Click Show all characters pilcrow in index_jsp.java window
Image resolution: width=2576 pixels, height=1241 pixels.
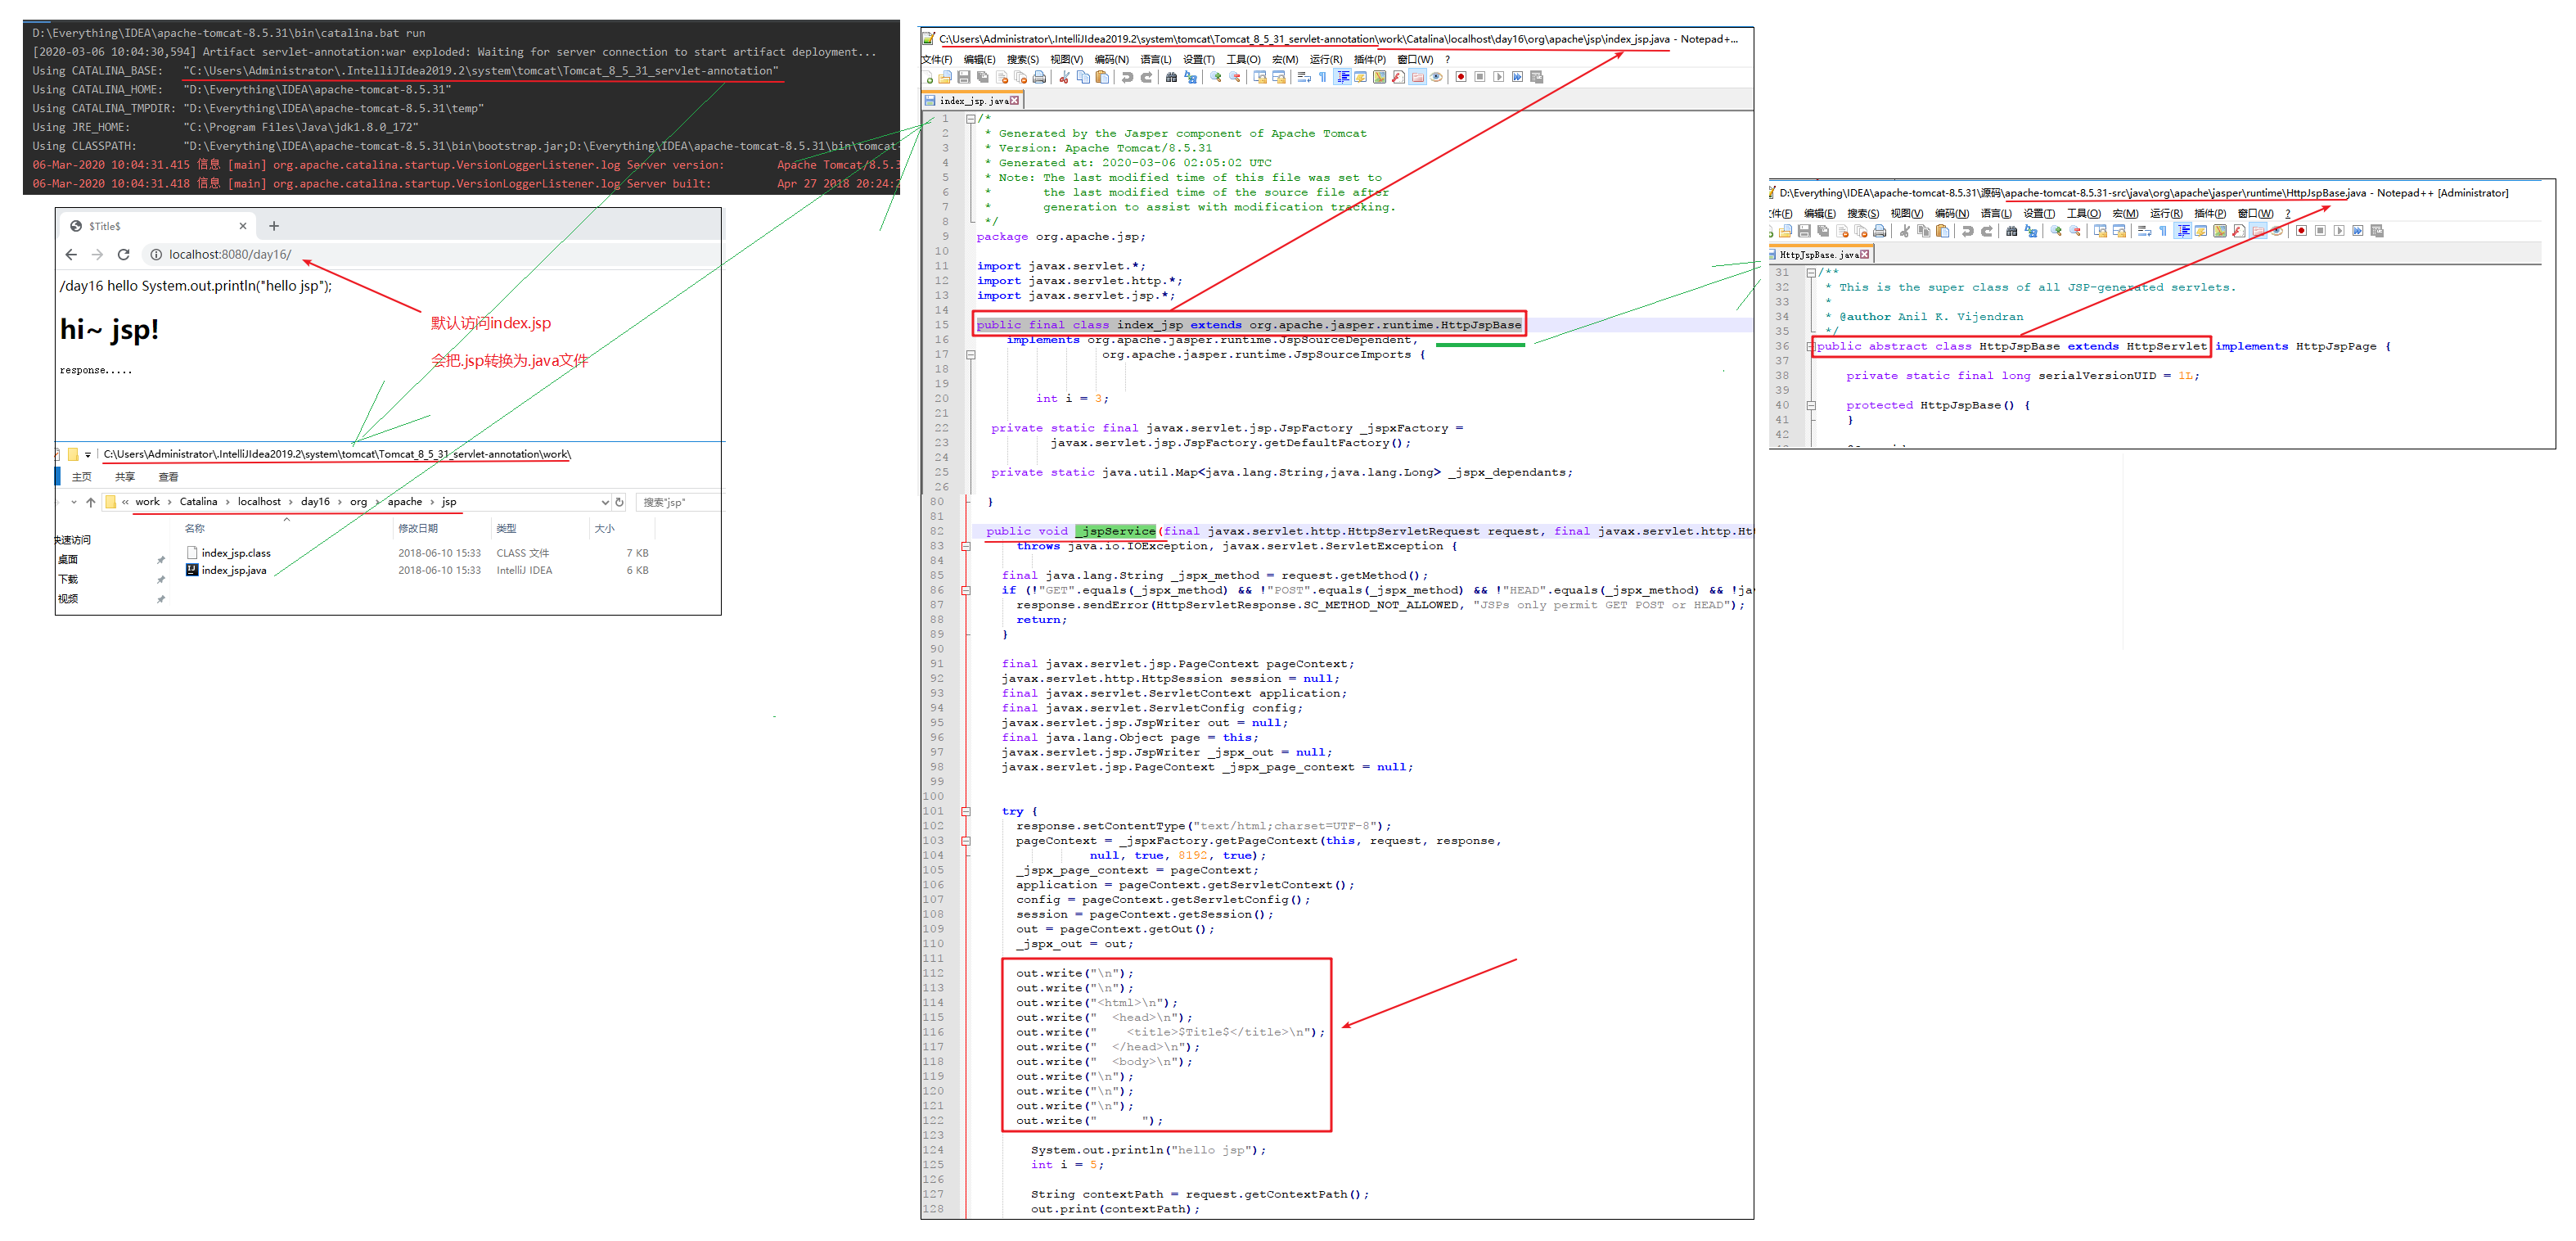[1323, 77]
